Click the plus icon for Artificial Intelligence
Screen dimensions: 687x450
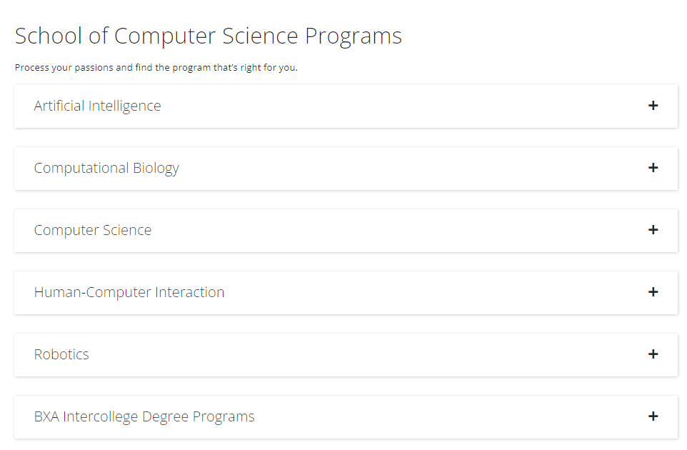click(x=653, y=106)
